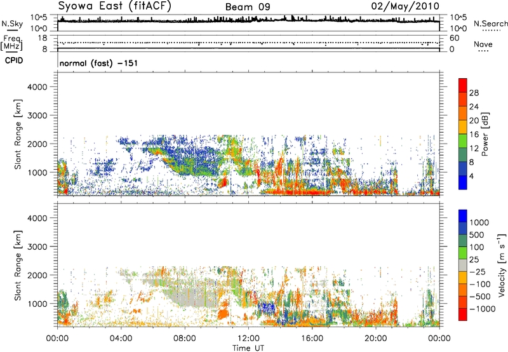Click the noise trace in the N.Sky panel
This screenshot has height=352, width=508.
tap(248, 21)
